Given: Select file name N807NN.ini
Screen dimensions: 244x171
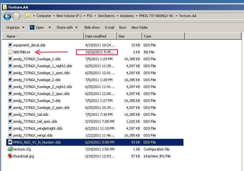Looking at the screenshot, I should tap(22, 52).
